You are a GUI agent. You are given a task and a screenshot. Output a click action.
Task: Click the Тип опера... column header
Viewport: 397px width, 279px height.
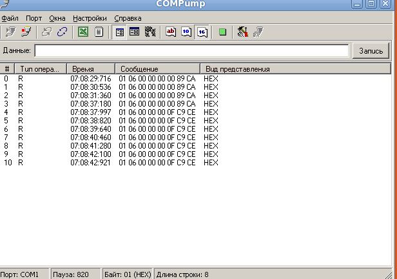[x=41, y=68]
